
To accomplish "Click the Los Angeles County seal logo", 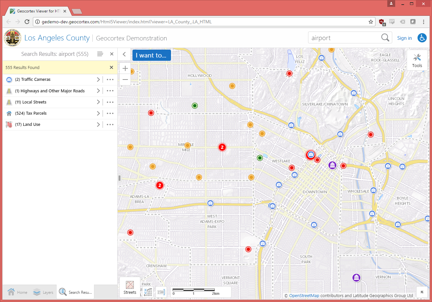I will [x=12, y=38].
